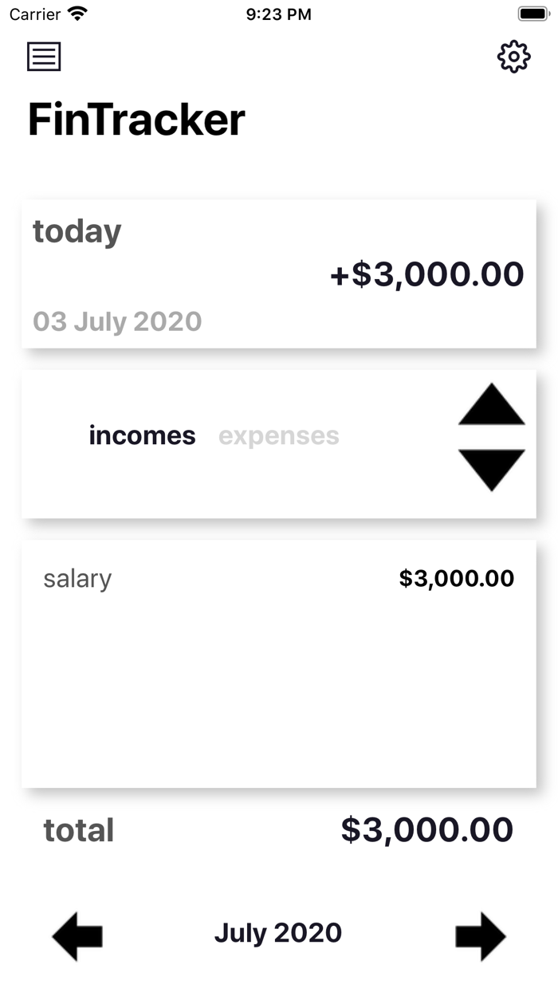Screen dimensions: 558x992
Task: Click the battery indicator in status bar
Action: click(532, 13)
